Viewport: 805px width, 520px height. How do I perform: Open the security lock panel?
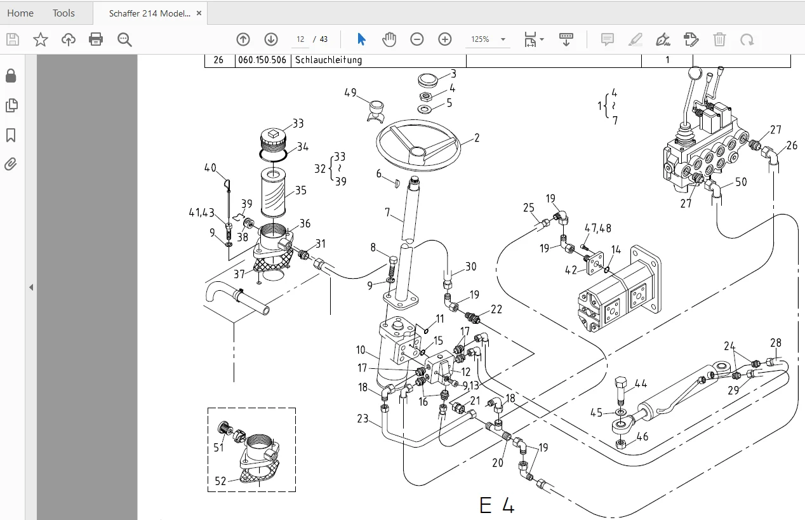[11, 76]
